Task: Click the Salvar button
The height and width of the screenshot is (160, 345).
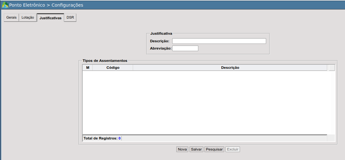Action: (196, 150)
